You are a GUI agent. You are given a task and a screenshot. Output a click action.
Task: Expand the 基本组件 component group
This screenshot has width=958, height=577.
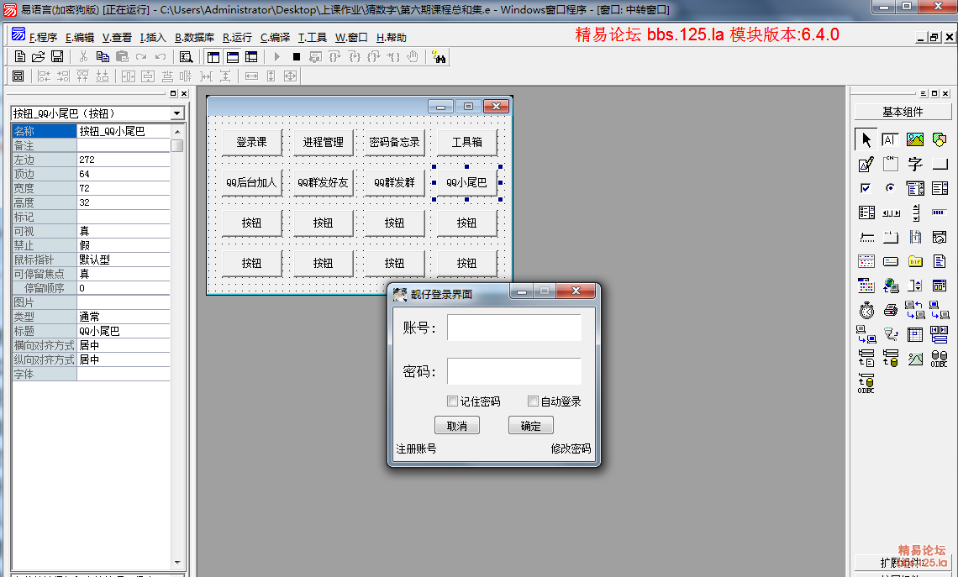pos(902,112)
